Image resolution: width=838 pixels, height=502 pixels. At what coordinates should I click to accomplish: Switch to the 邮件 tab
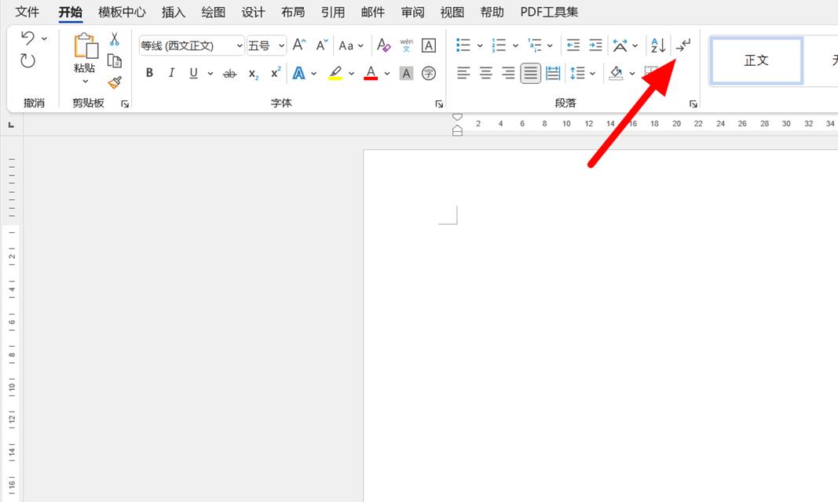[x=373, y=12]
